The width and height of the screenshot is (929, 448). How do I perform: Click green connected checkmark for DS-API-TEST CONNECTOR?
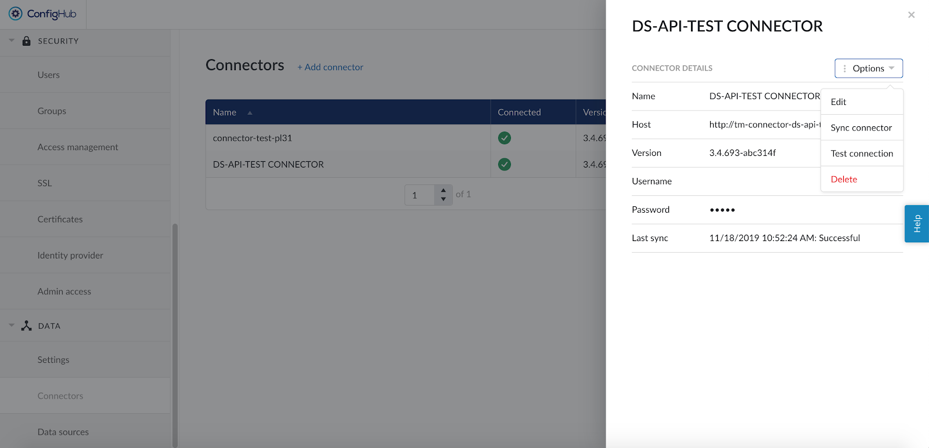coord(505,165)
